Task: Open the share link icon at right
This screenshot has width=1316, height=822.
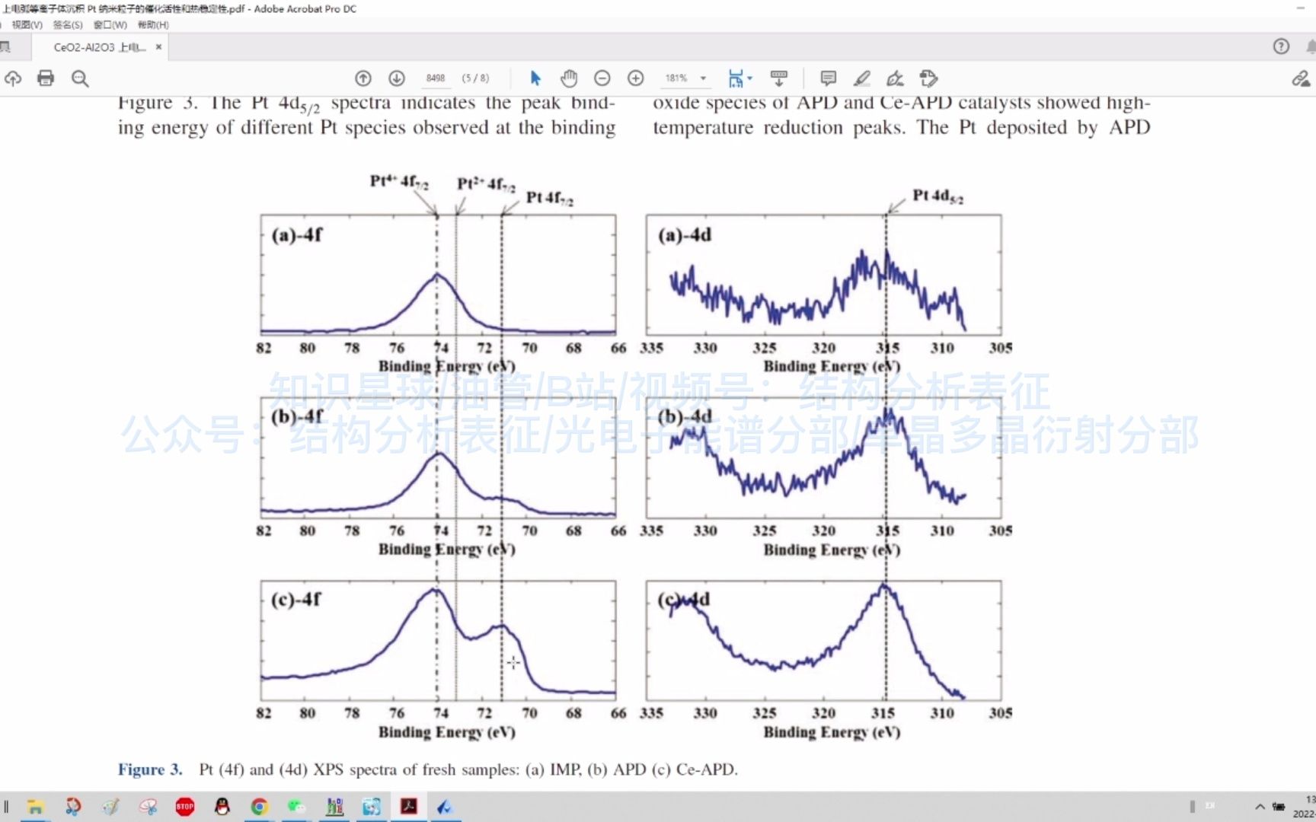Action: tap(1301, 78)
